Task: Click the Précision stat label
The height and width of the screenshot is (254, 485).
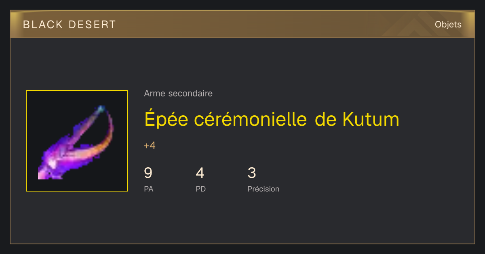Action: pyautogui.click(x=263, y=189)
